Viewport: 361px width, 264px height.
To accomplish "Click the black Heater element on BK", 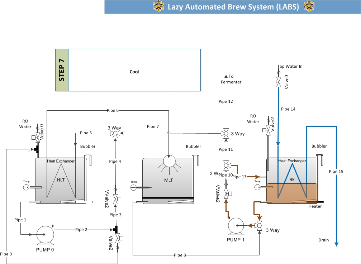I will click(x=315, y=202).
